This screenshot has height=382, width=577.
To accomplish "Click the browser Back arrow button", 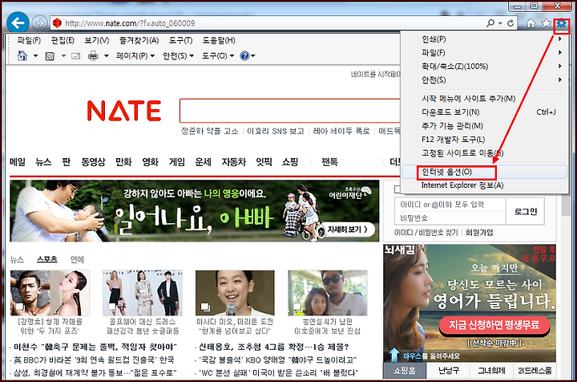I will pos(18,22).
